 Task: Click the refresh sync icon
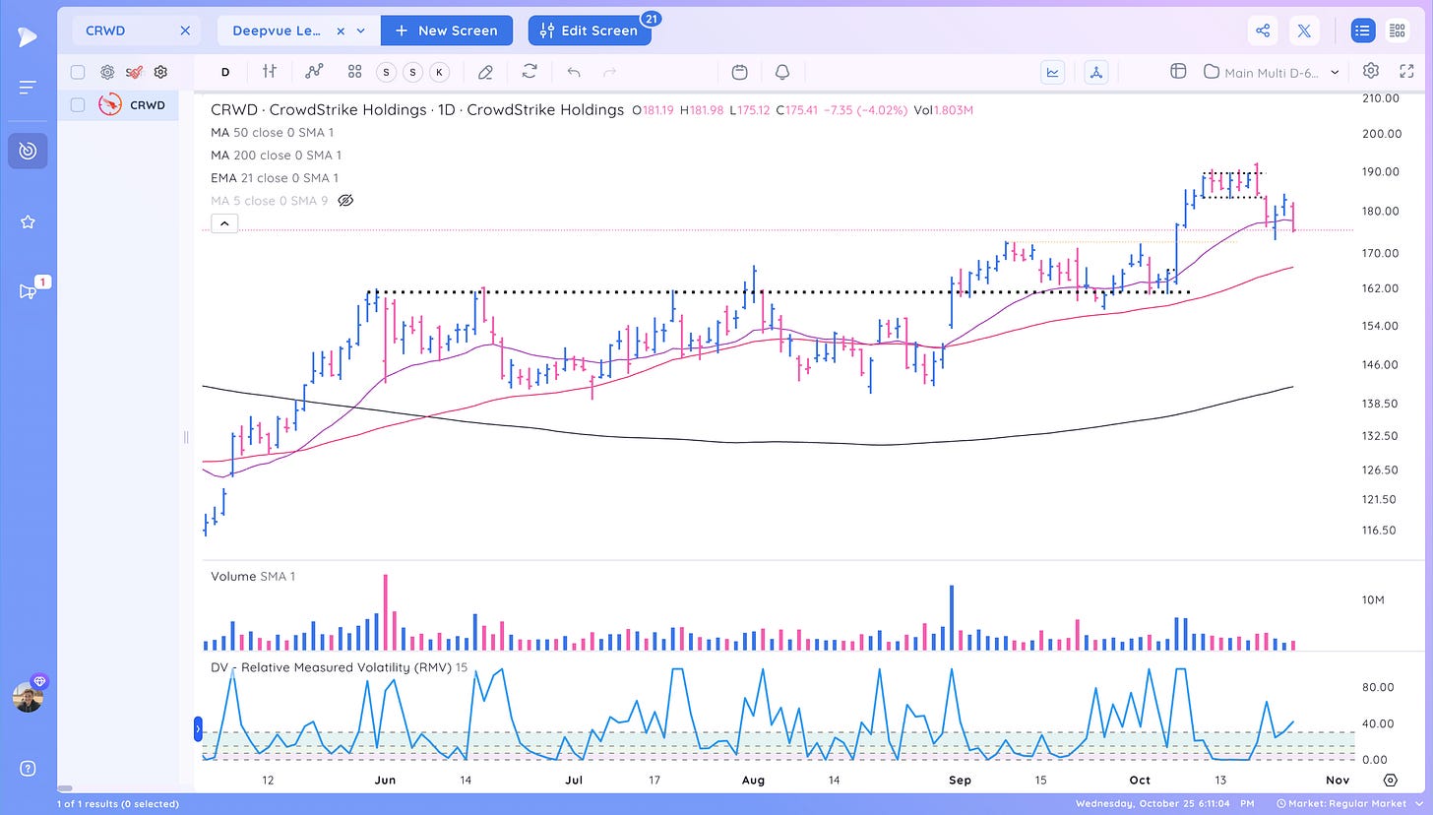[x=530, y=72]
